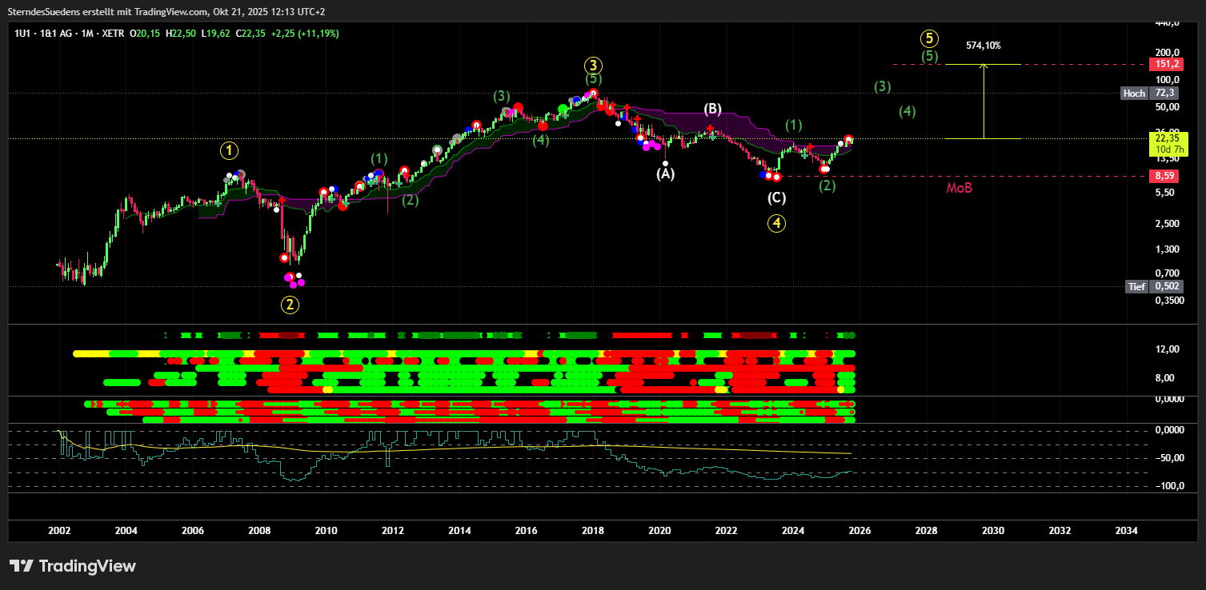
Task: Click the current price tag 22,35
Action: pyautogui.click(x=1164, y=139)
